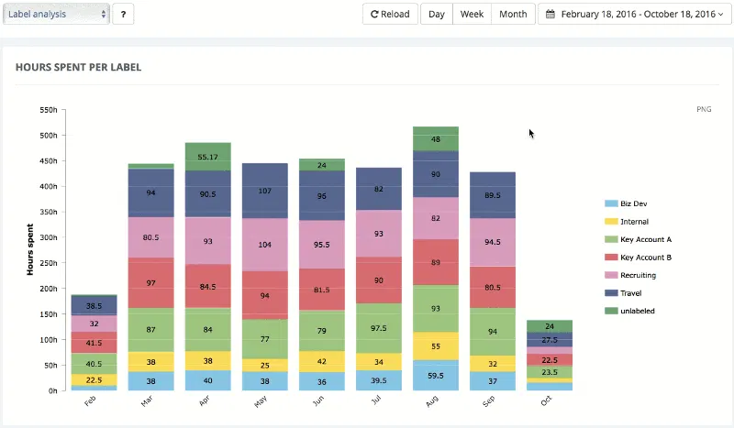This screenshot has height=428, width=734.
Task: Toggle Travel legend entry
Action: pyautogui.click(x=623, y=292)
